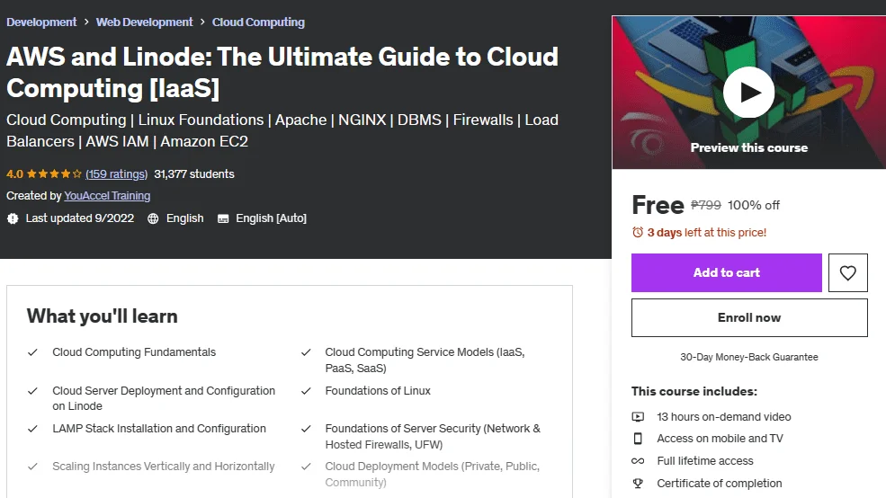Click the Enroll now button
Image resolution: width=886 pixels, height=498 pixels.
pyautogui.click(x=749, y=318)
